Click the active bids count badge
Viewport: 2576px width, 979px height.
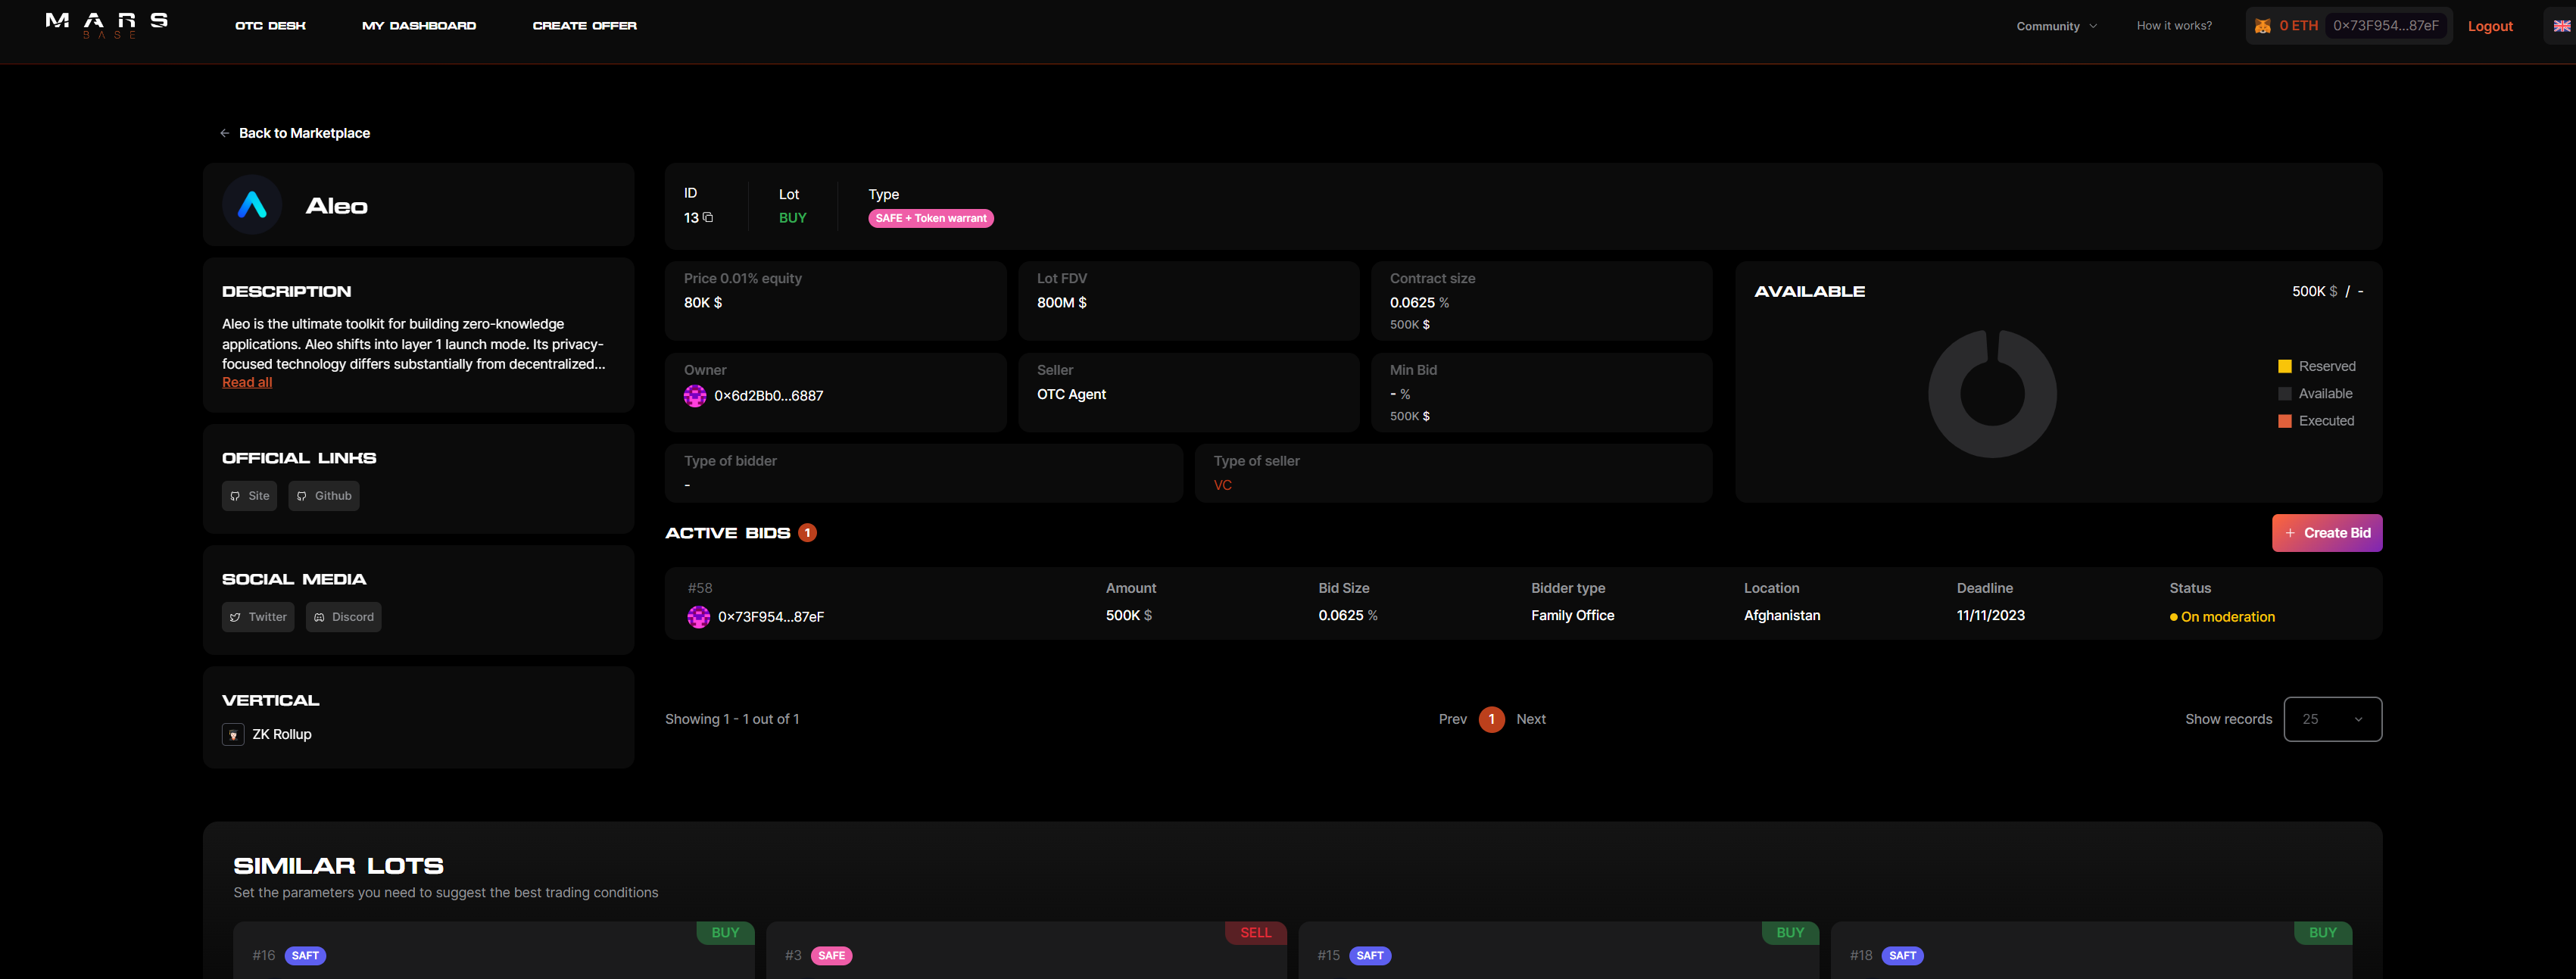point(807,533)
